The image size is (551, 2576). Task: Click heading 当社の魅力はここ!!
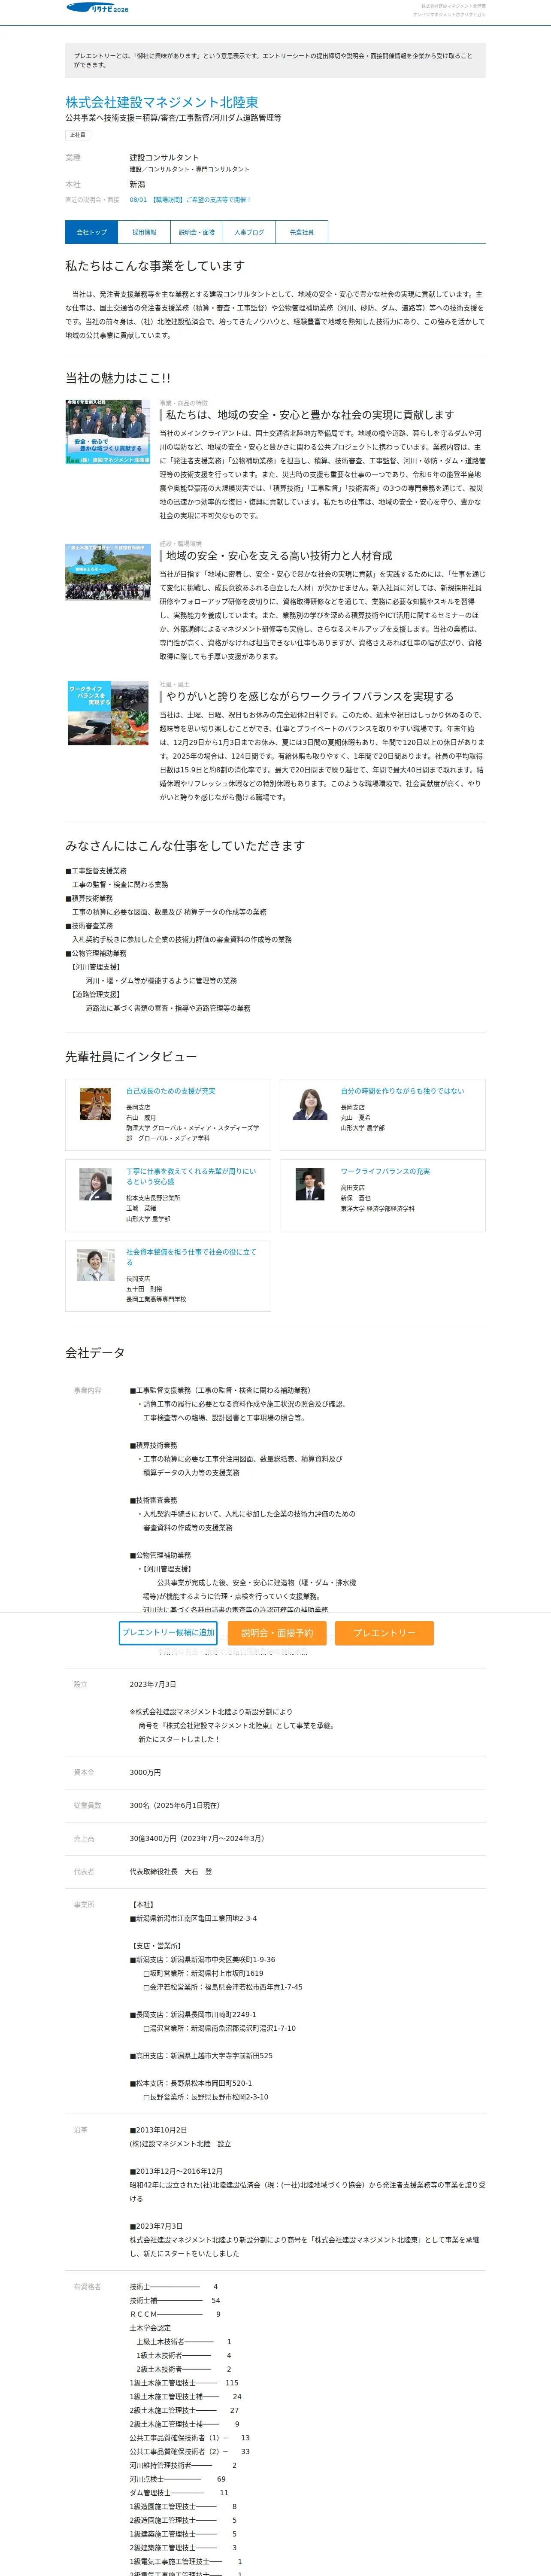[118, 378]
